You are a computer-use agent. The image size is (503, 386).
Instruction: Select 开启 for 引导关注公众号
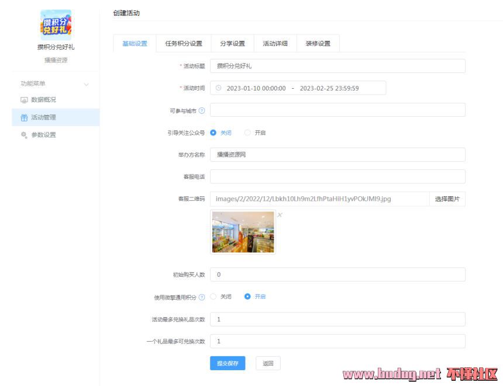[248, 133]
